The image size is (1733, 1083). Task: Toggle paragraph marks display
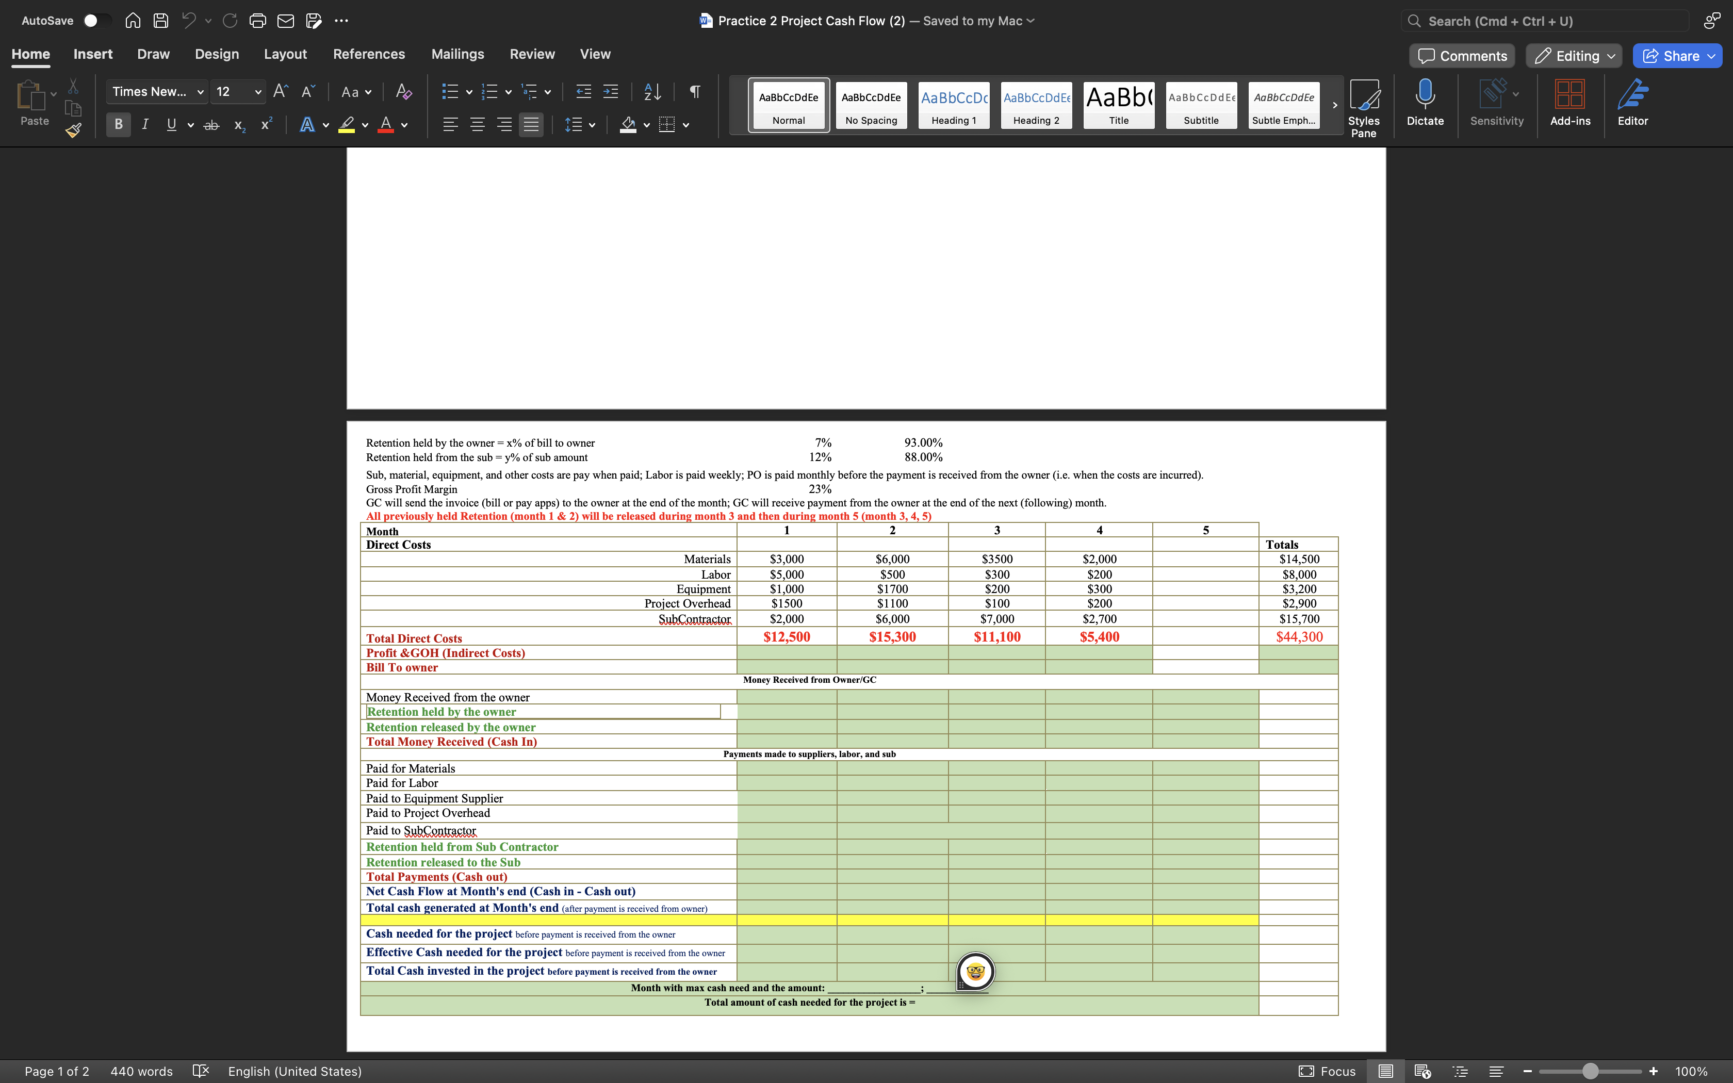pos(695,92)
